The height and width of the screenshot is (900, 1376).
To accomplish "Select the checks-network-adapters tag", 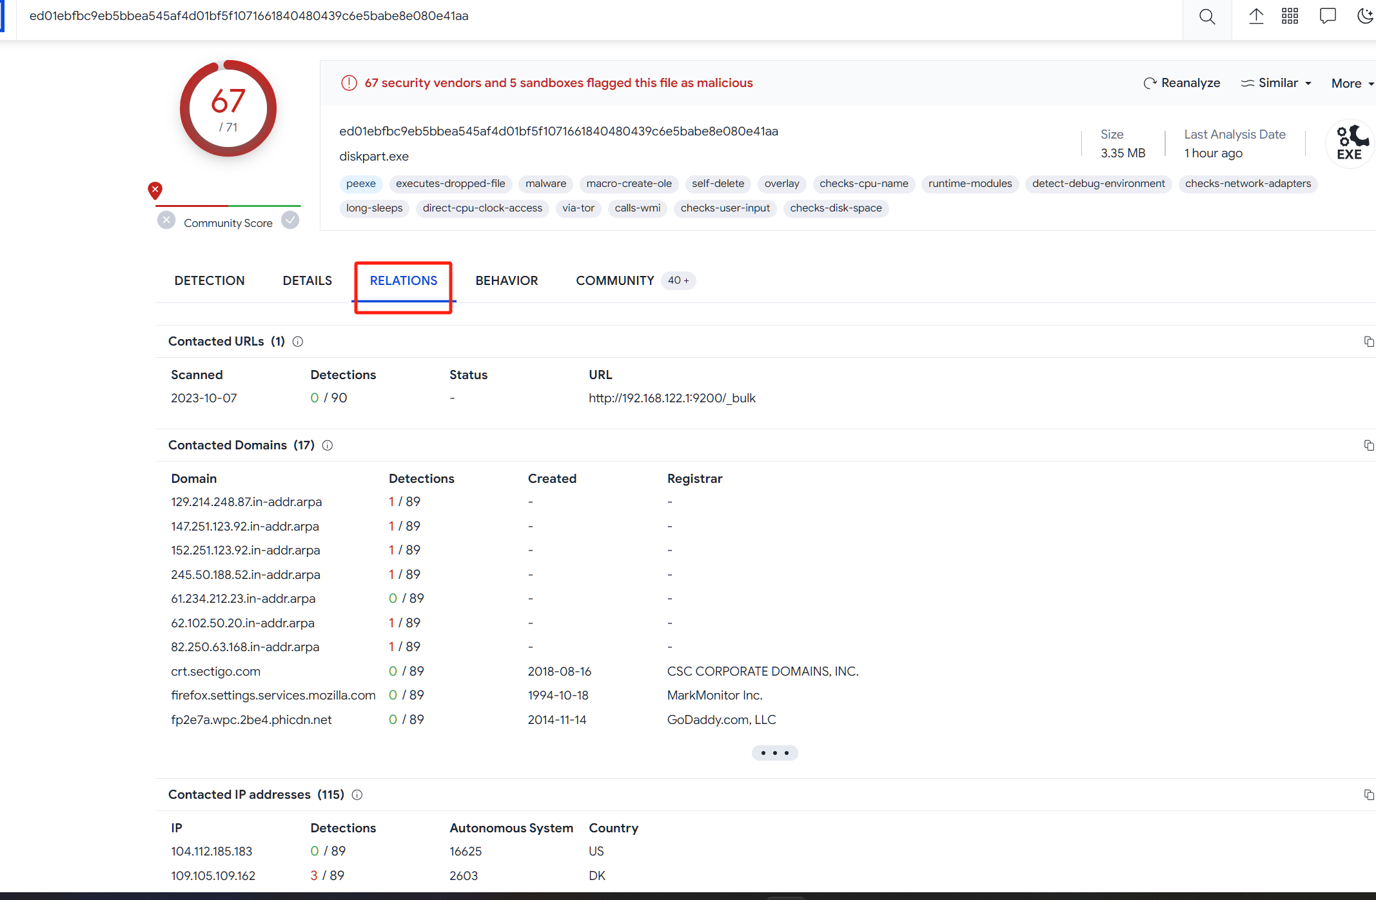I will (1248, 184).
